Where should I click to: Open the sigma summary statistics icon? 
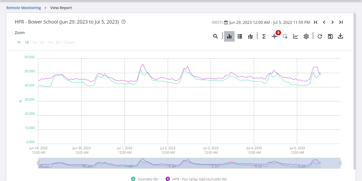(x=264, y=36)
